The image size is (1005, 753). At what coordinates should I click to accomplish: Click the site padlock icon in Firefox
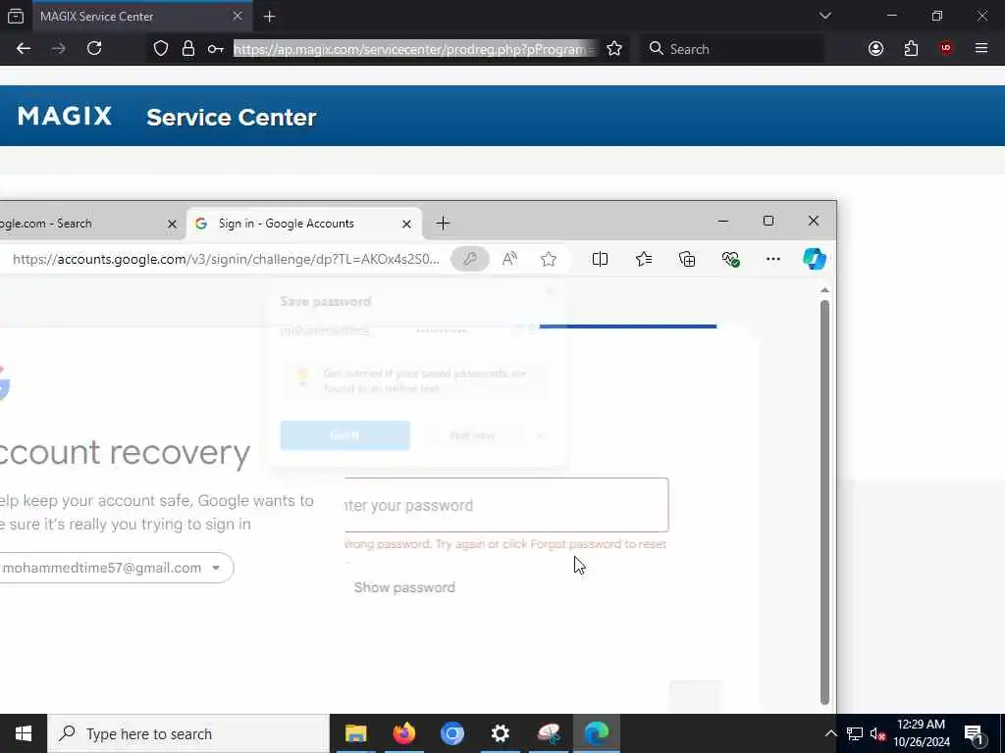(188, 49)
